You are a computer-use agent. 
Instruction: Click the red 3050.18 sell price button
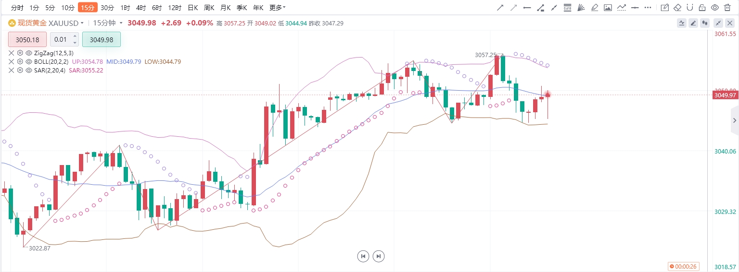[27, 39]
